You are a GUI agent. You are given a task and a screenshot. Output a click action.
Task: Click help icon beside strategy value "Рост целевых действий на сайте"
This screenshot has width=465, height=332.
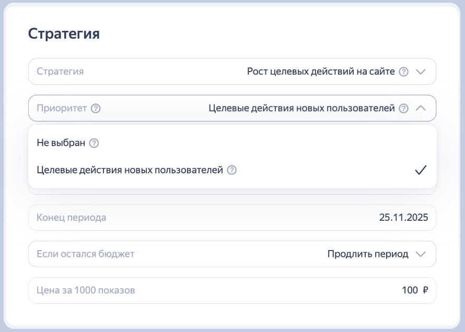click(x=403, y=72)
